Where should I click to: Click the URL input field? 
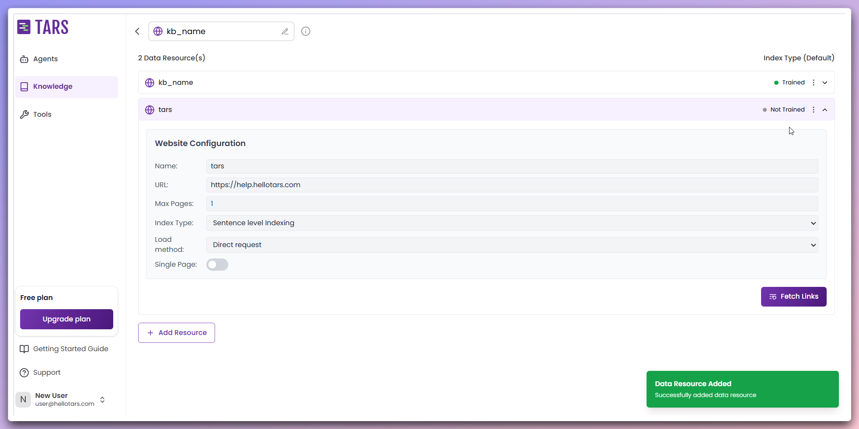coord(512,185)
